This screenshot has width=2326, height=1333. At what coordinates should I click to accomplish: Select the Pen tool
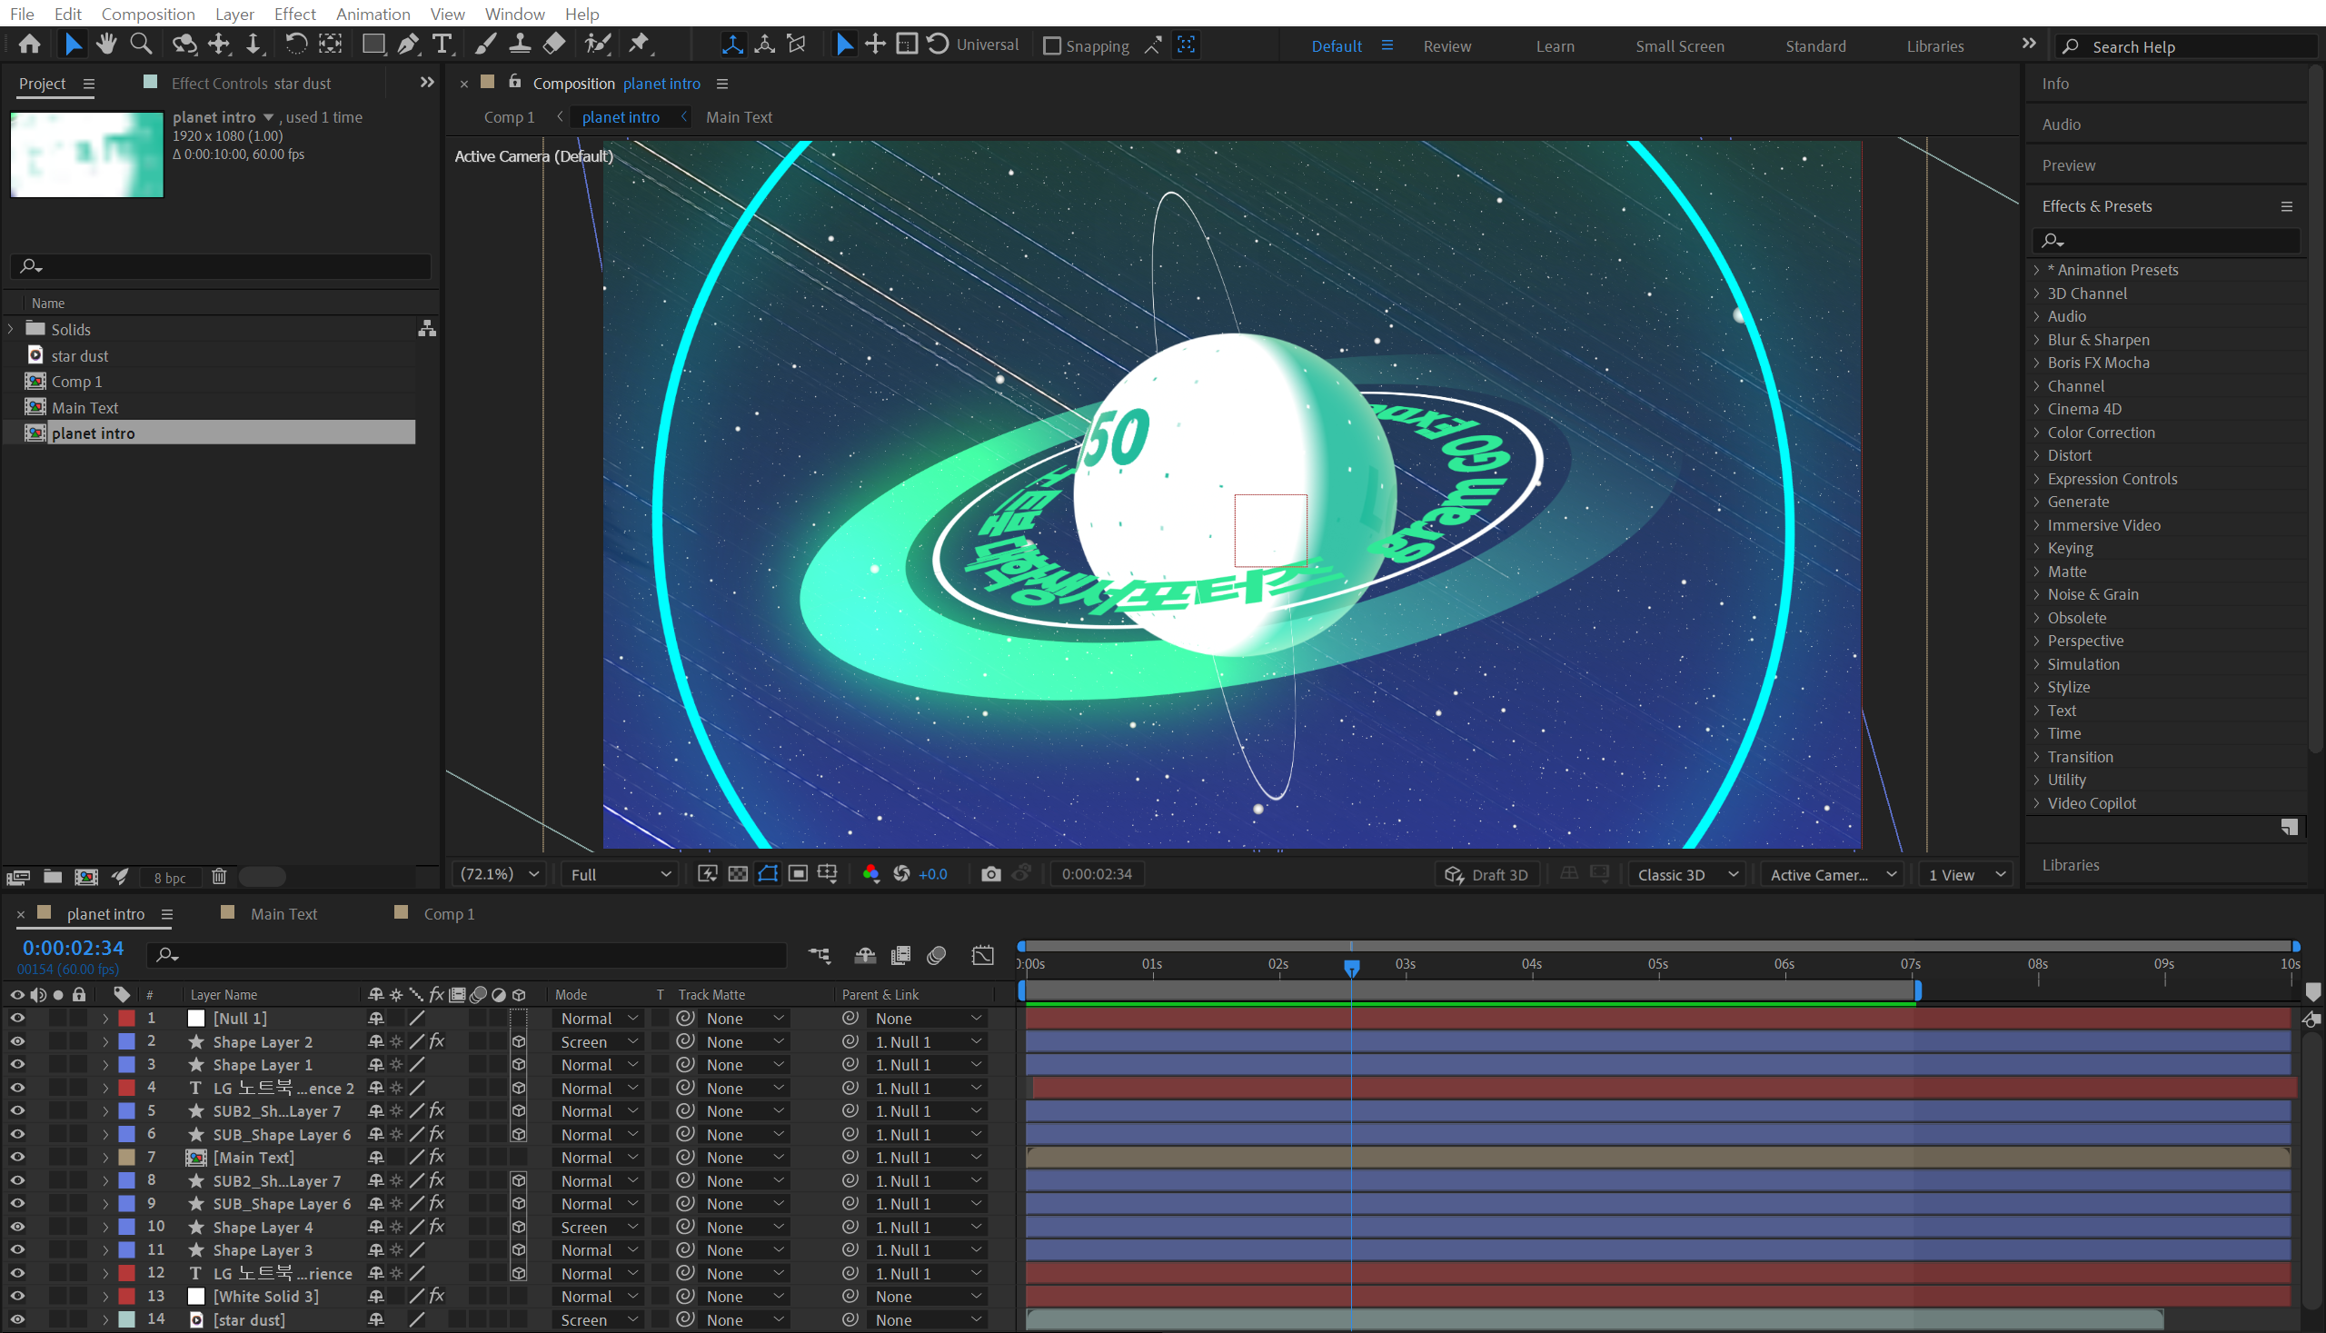click(408, 44)
